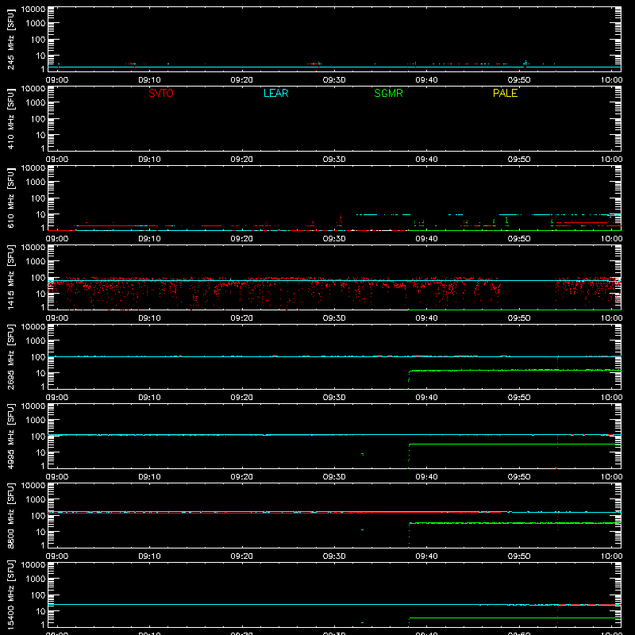635x635 pixels.
Task: Click 09:00 tick label below 245 MHz panel
Action: (56, 80)
